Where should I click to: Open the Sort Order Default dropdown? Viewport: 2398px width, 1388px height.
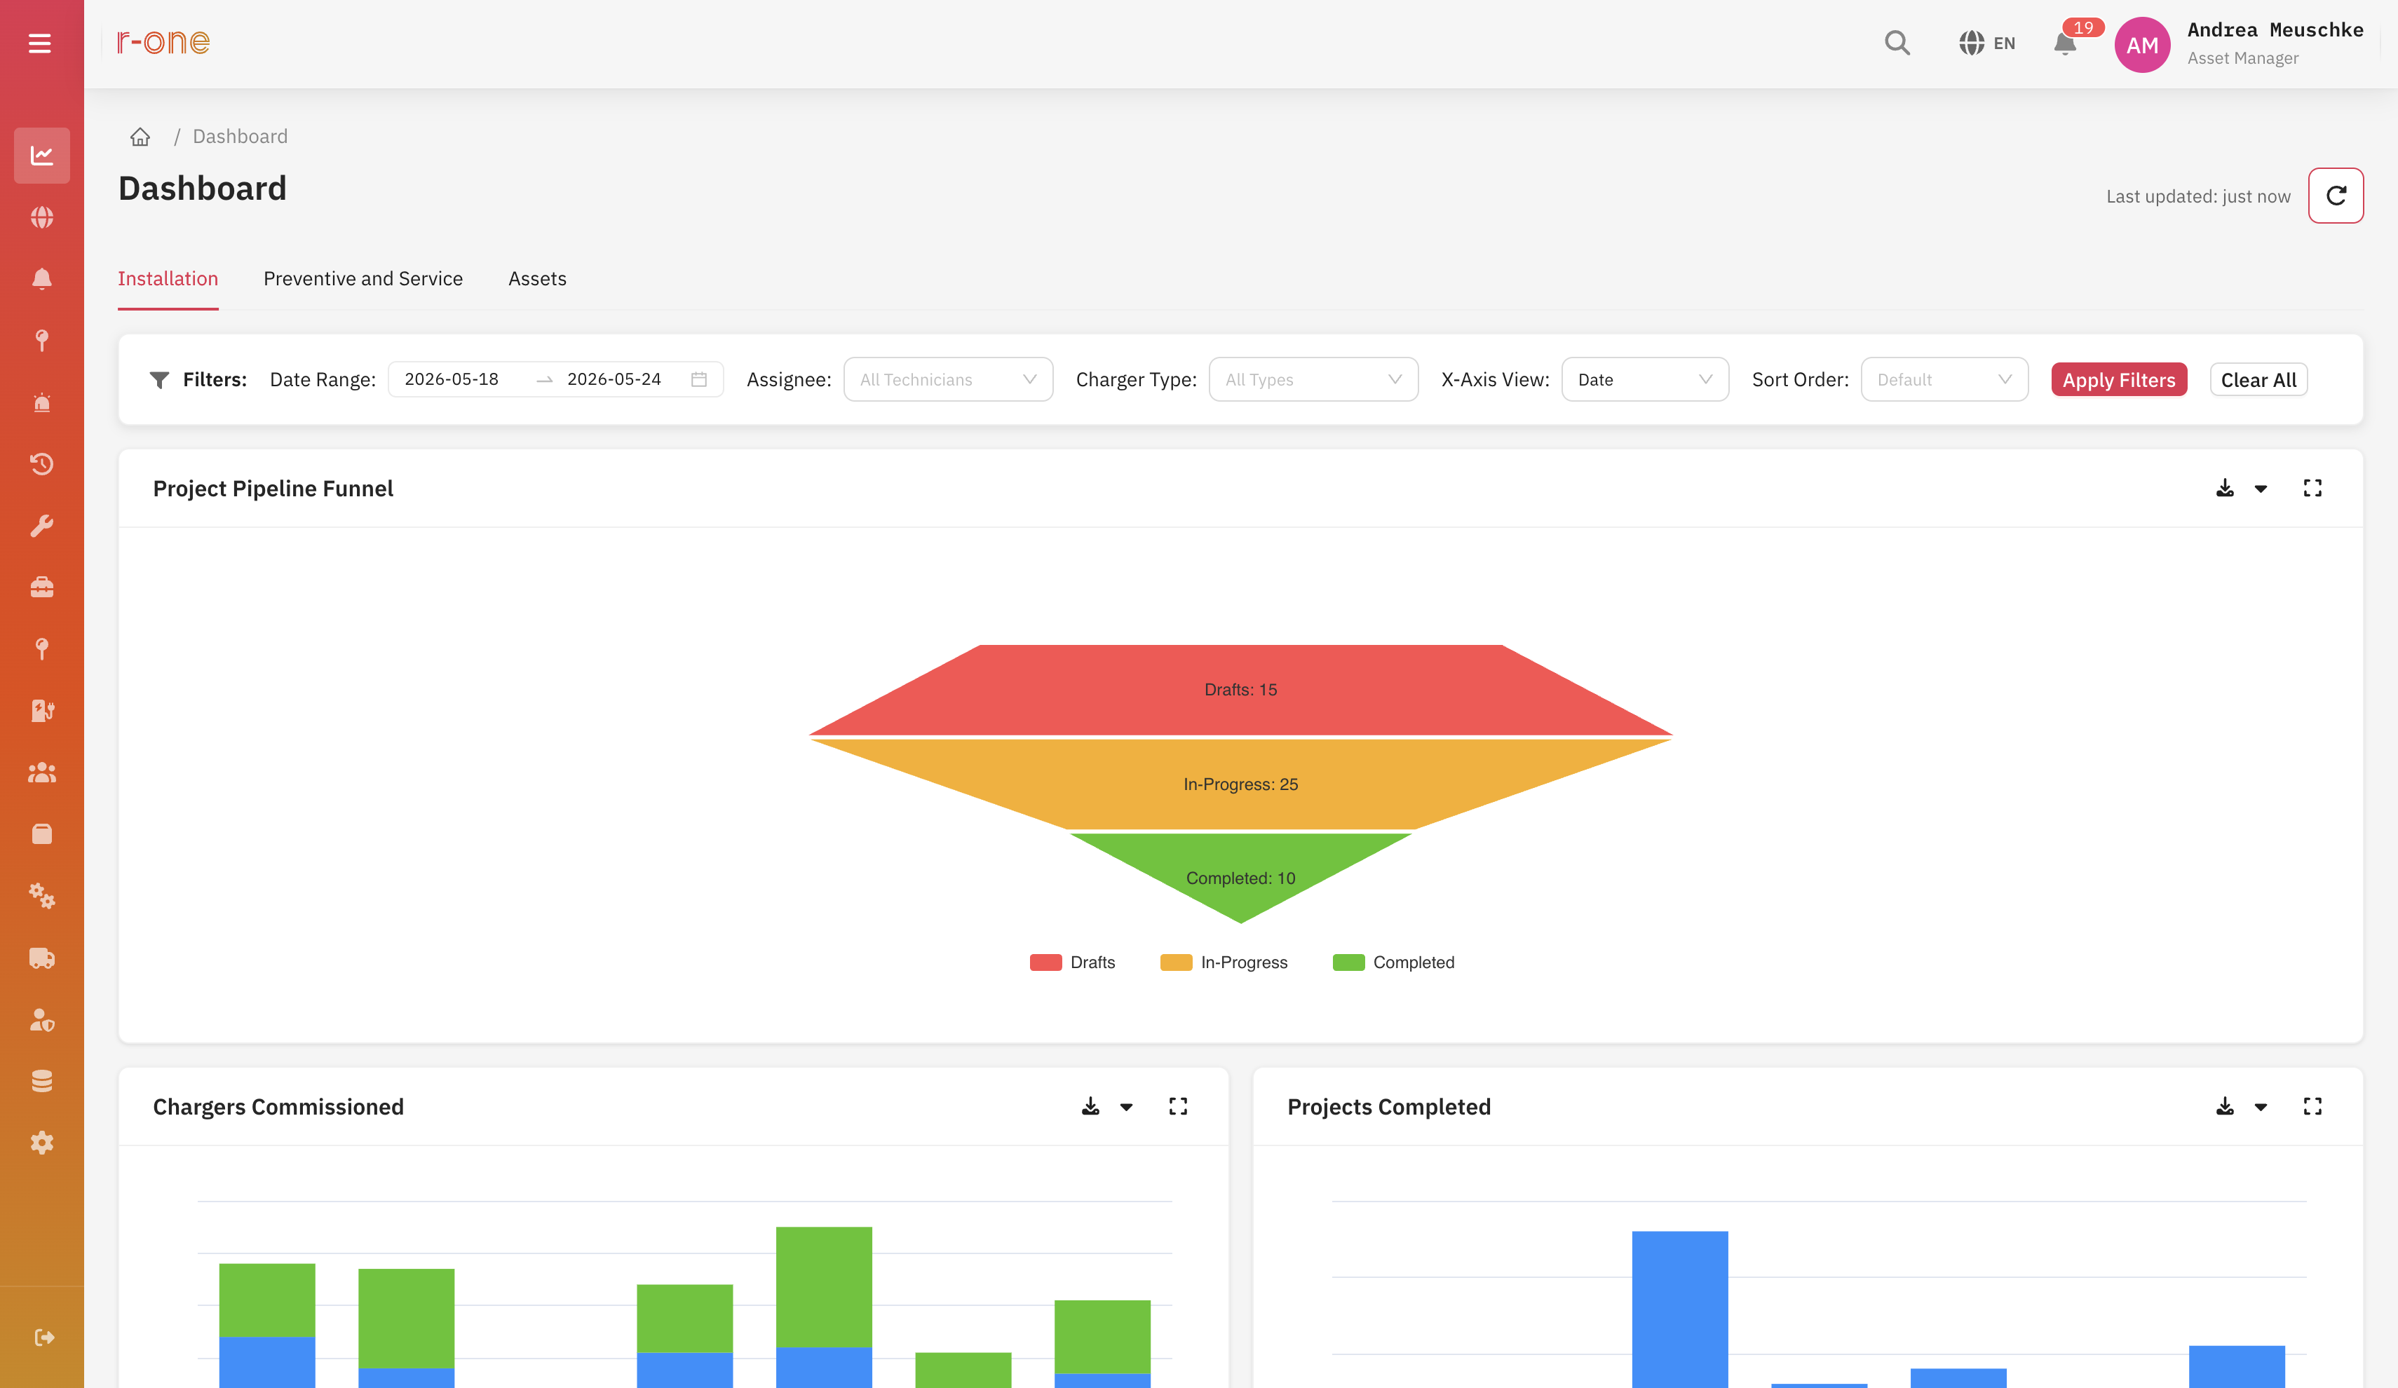1944,379
